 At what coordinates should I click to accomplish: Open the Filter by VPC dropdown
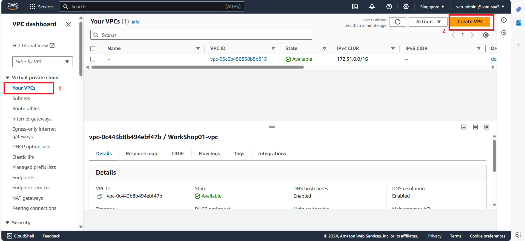point(42,62)
